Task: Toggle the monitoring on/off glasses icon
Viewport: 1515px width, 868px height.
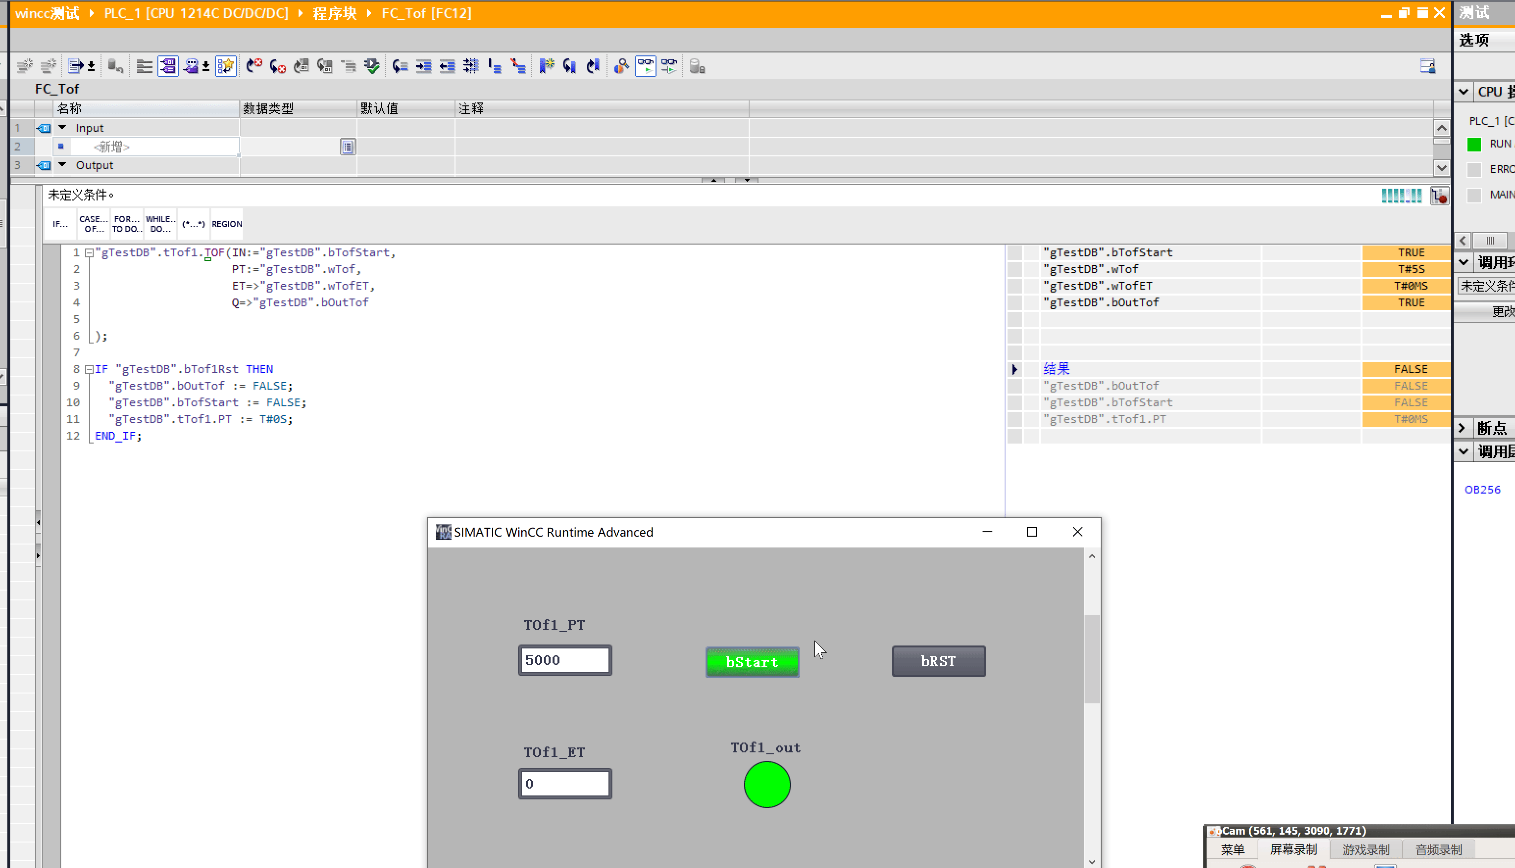Action: [x=645, y=66]
